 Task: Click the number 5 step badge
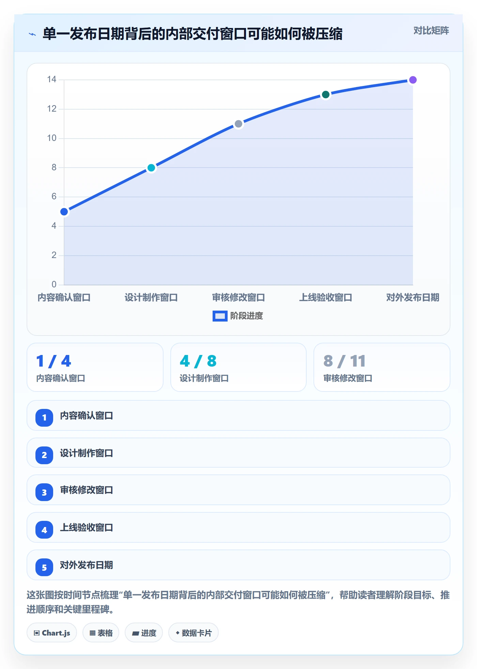pyautogui.click(x=44, y=568)
